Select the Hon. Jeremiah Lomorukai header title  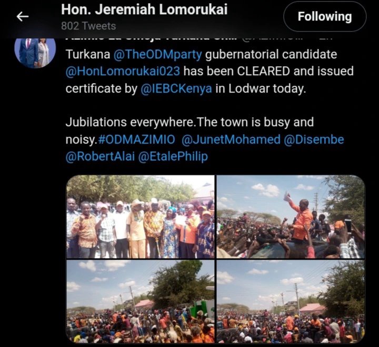coord(144,9)
